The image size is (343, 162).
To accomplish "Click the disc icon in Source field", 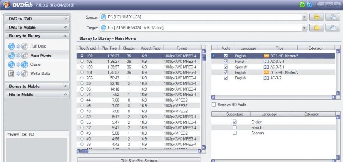I will coord(103,17).
